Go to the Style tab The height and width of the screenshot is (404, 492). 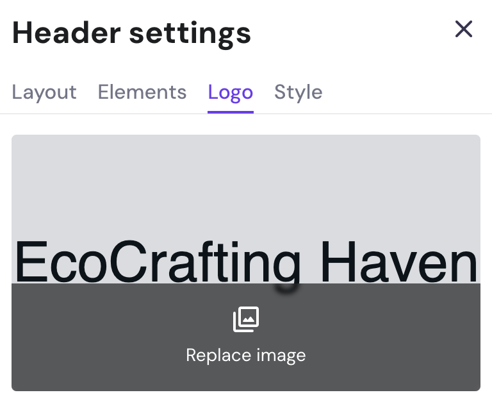click(x=298, y=92)
